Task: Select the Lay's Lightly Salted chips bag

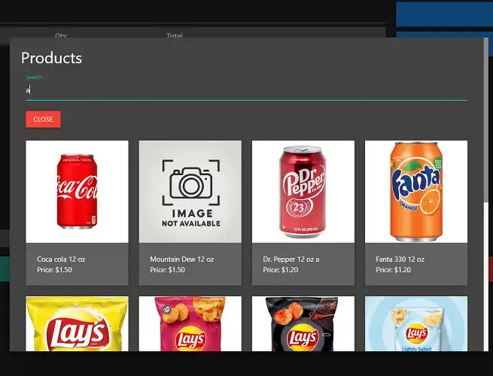Action: 415,324
